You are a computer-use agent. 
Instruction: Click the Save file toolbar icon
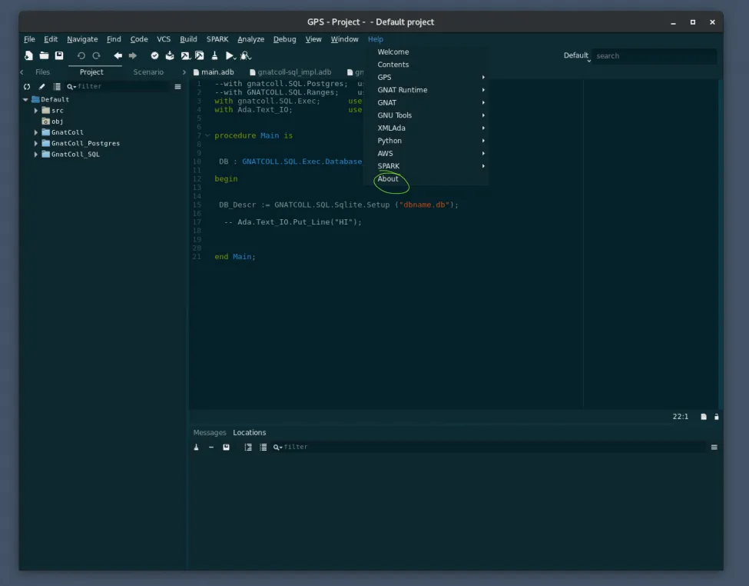[x=59, y=56]
